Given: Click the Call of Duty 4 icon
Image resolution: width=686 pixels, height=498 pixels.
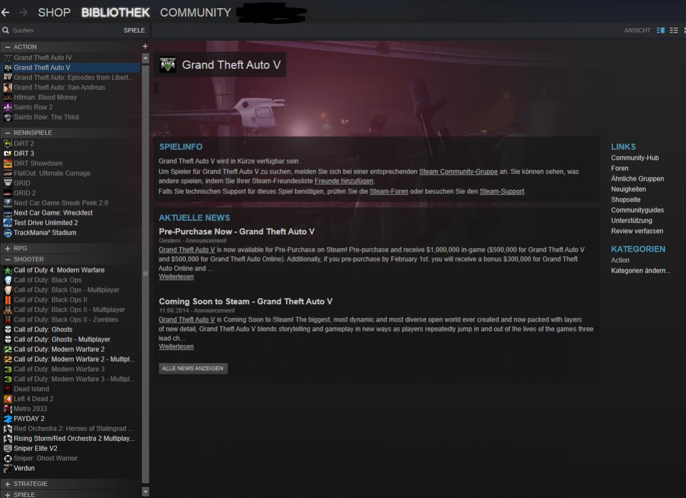Looking at the screenshot, I should pyautogui.click(x=8, y=270).
